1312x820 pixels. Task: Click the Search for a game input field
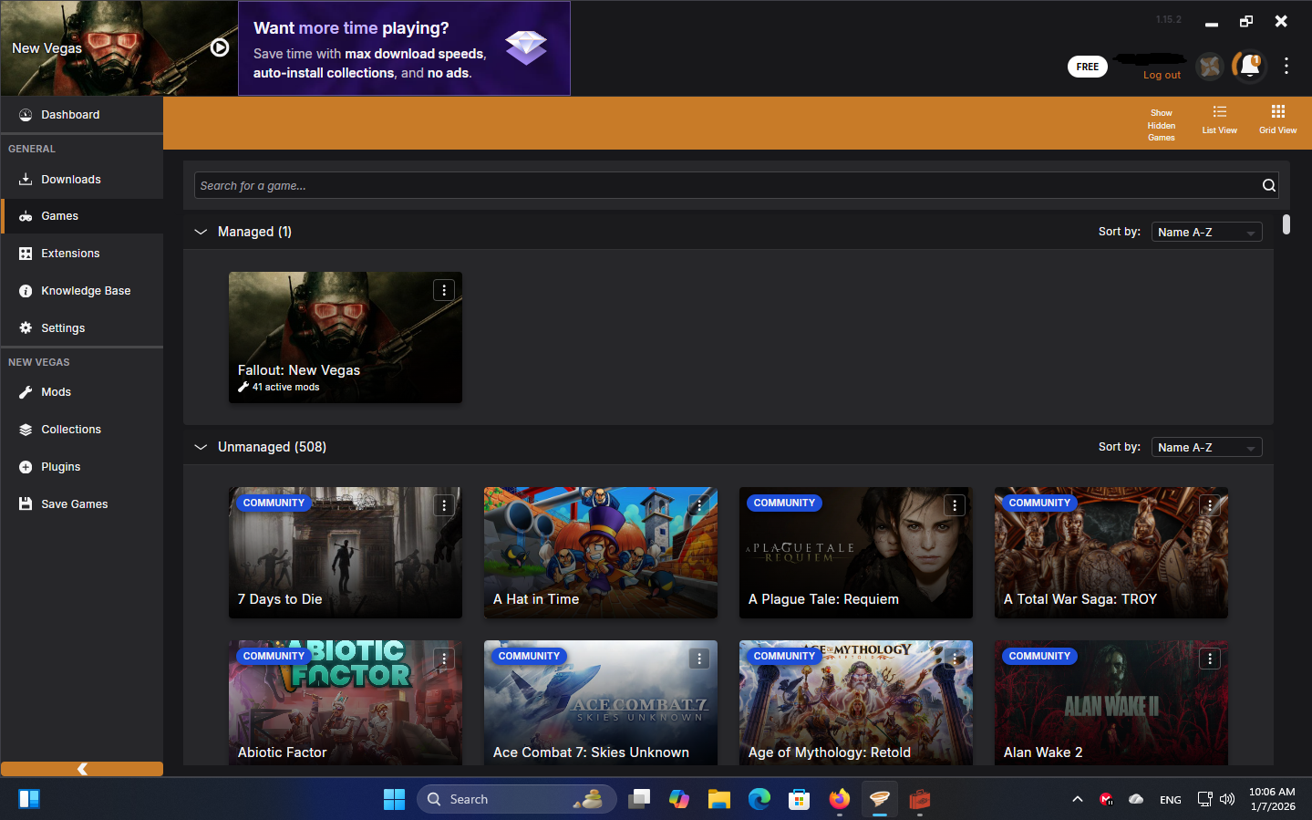coord(725,185)
